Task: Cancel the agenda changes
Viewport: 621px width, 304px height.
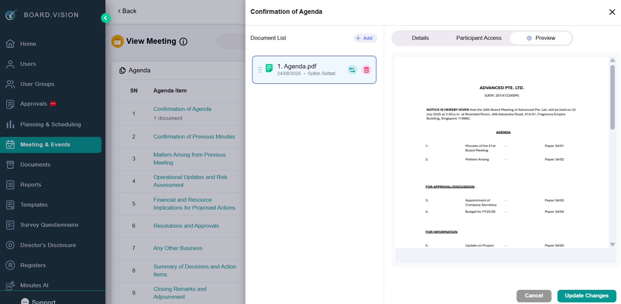Action: (x=534, y=296)
